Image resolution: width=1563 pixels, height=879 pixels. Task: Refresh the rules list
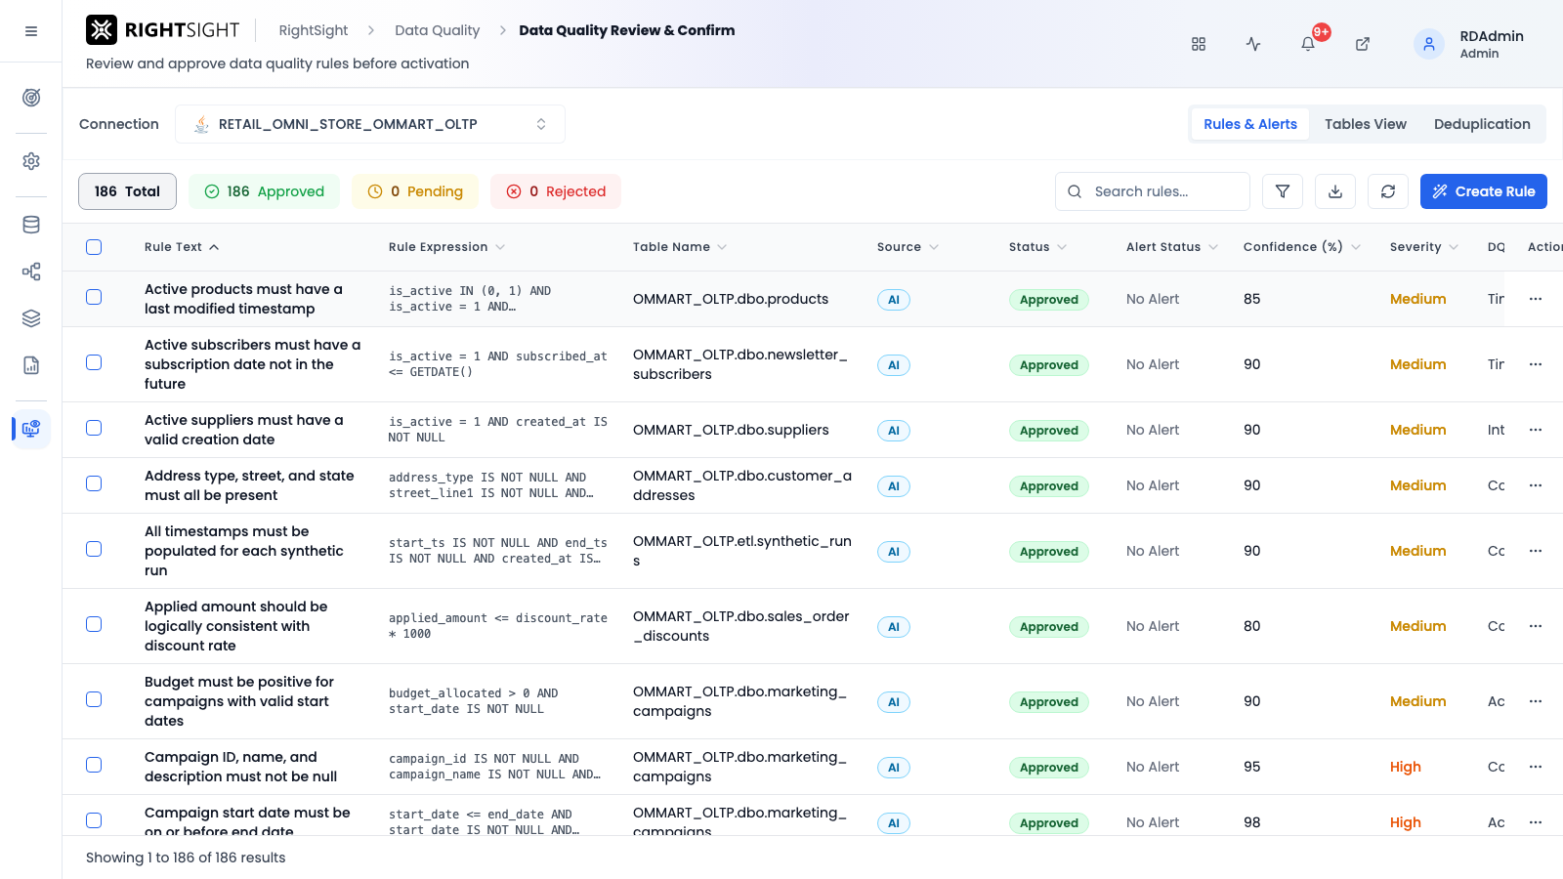pos(1388,191)
